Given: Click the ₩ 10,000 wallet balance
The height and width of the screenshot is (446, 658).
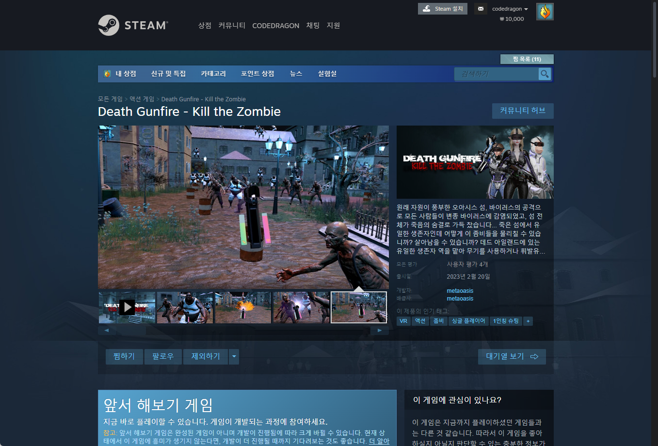Looking at the screenshot, I should click(512, 19).
